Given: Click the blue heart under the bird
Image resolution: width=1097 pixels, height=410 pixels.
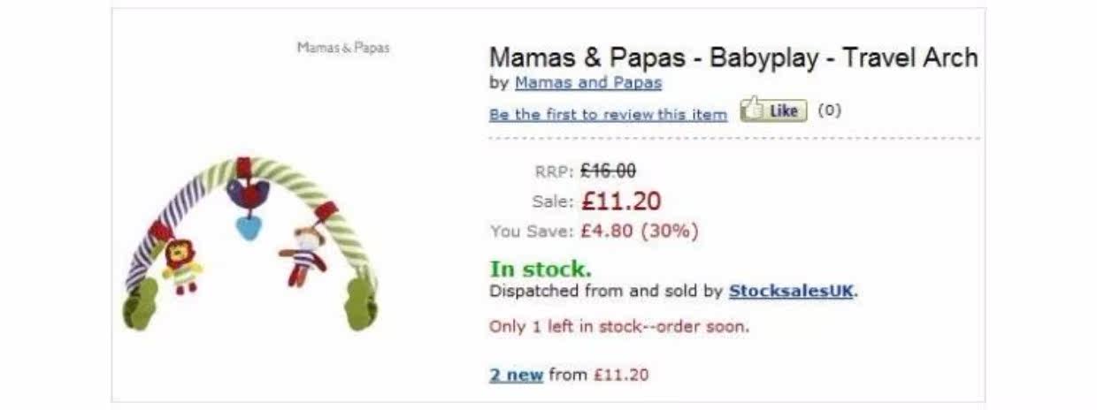Looking at the screenshot, I should (x=249, y=227).
